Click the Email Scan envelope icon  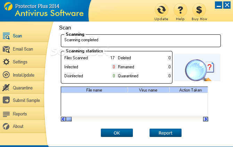[6, 49]
